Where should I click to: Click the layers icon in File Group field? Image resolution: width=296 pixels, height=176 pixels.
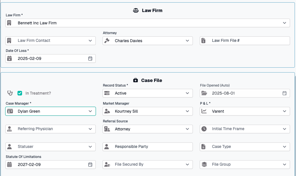[x=205, y=164]
